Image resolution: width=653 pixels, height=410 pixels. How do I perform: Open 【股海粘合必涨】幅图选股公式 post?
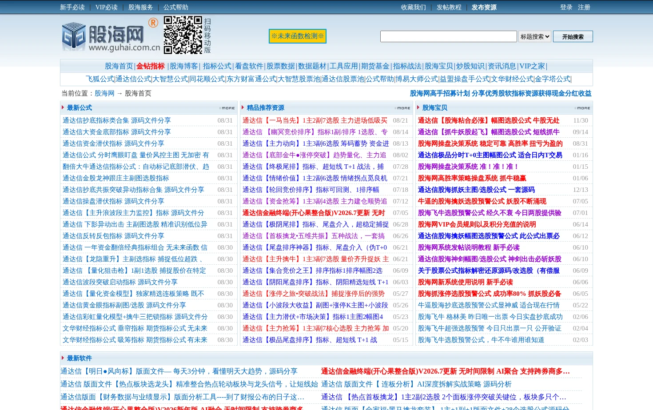coord(489,120)
